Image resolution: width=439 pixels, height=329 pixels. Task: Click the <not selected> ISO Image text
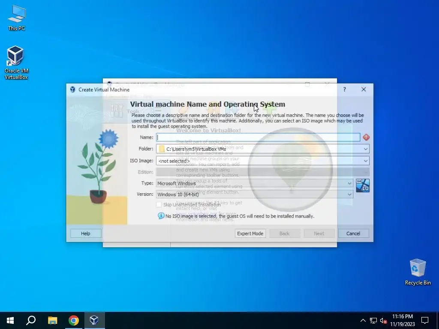coord(174,161)
